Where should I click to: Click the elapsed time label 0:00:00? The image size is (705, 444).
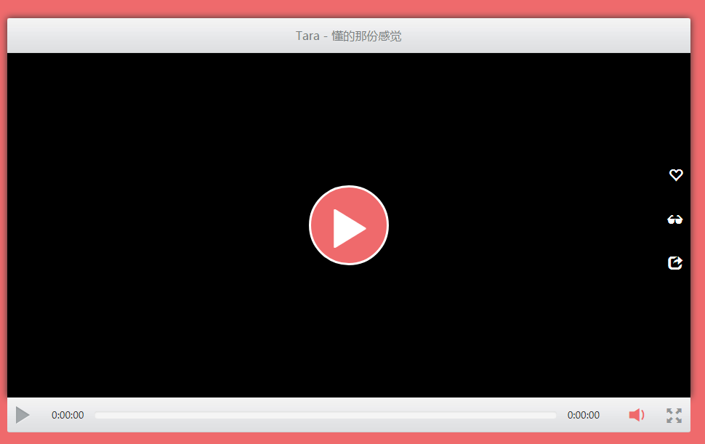click(x=67, y=415)
